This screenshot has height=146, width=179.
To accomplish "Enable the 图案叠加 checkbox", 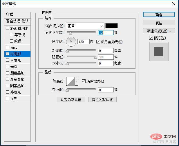I will click(x=7, y=85).
